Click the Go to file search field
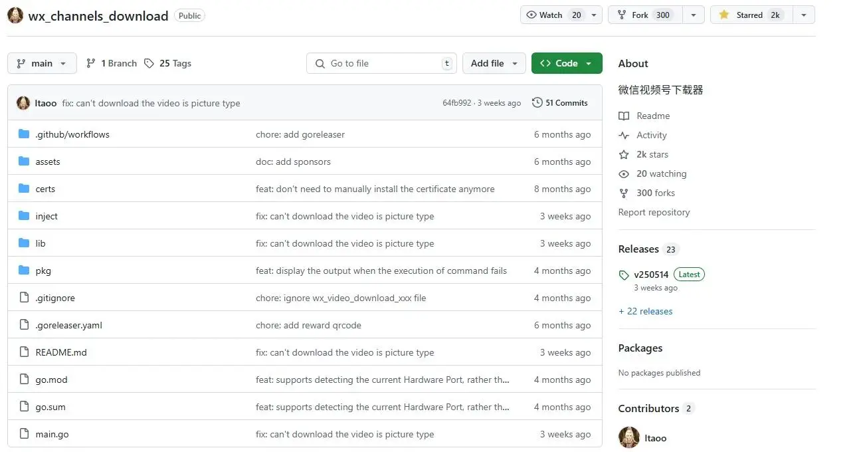Viewport: 861px width, 452px height. coord(382,63)
